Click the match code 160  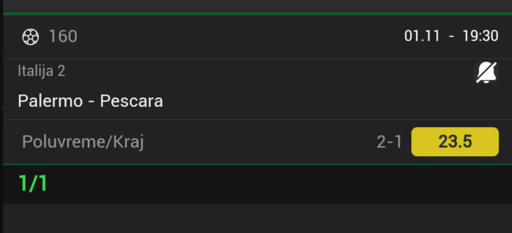(x=63, y=37)
